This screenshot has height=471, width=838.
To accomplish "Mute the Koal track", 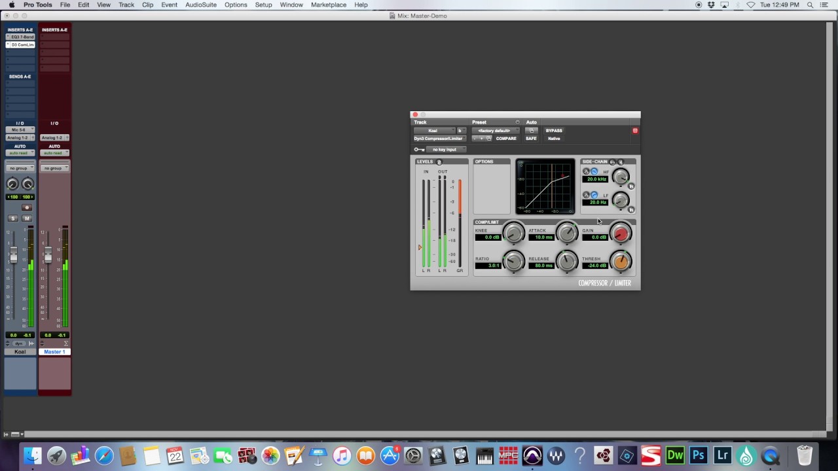I will (x=27, y=218).
